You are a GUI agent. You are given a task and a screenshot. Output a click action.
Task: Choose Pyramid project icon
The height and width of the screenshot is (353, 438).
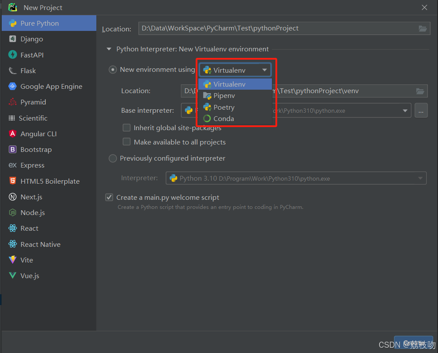13,102
